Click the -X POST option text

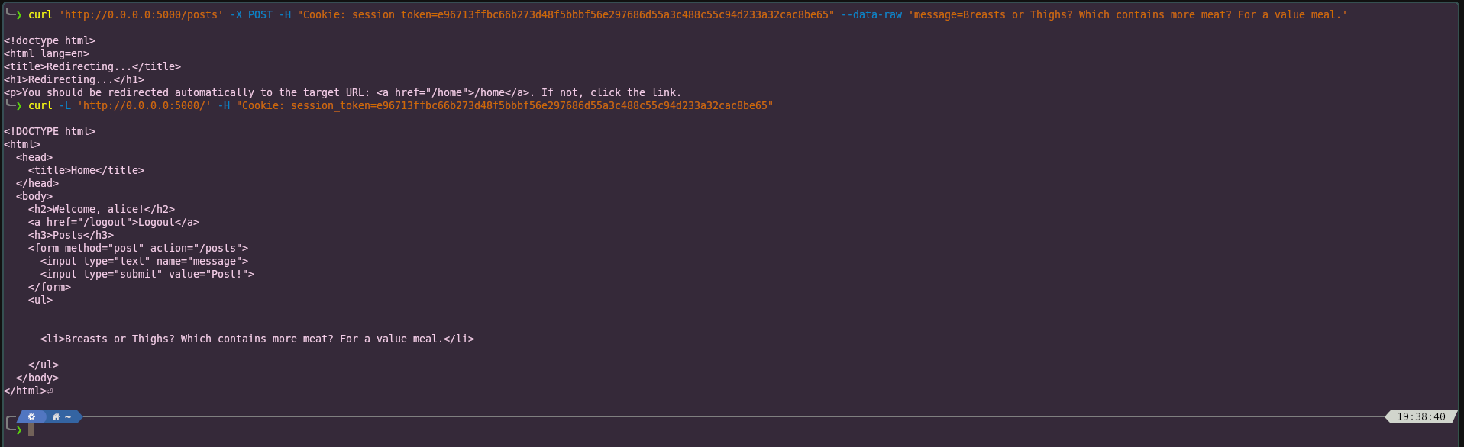[251, 14]
